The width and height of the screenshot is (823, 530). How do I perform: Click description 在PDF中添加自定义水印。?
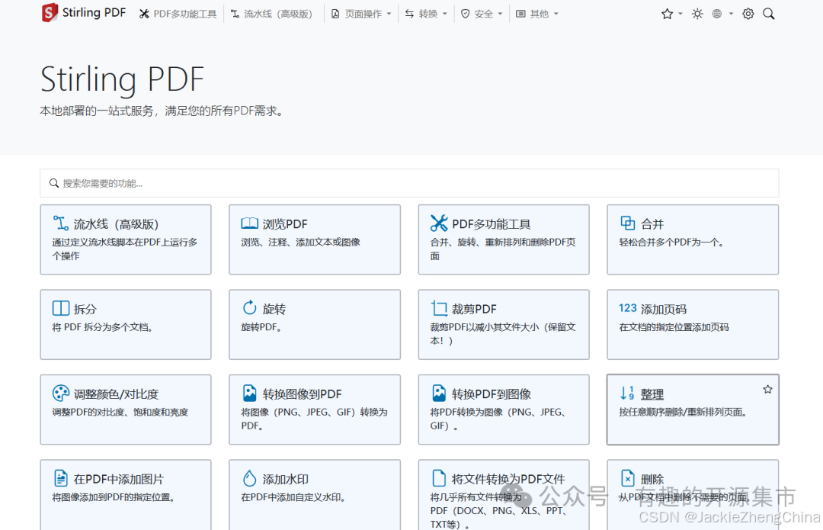293,497
